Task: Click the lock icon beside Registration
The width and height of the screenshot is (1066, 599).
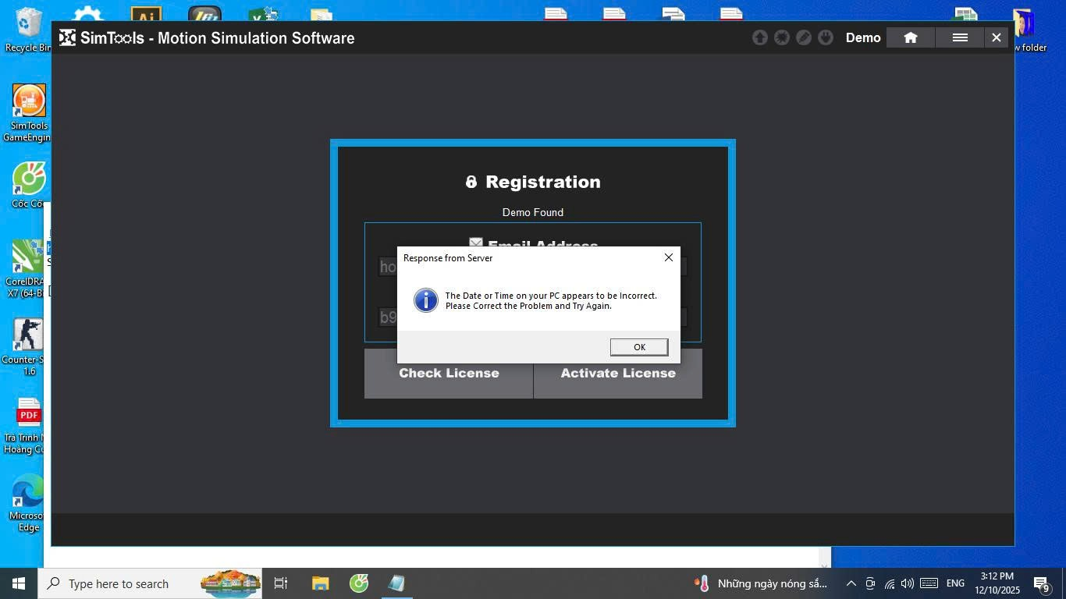Action: click(471, 182)
